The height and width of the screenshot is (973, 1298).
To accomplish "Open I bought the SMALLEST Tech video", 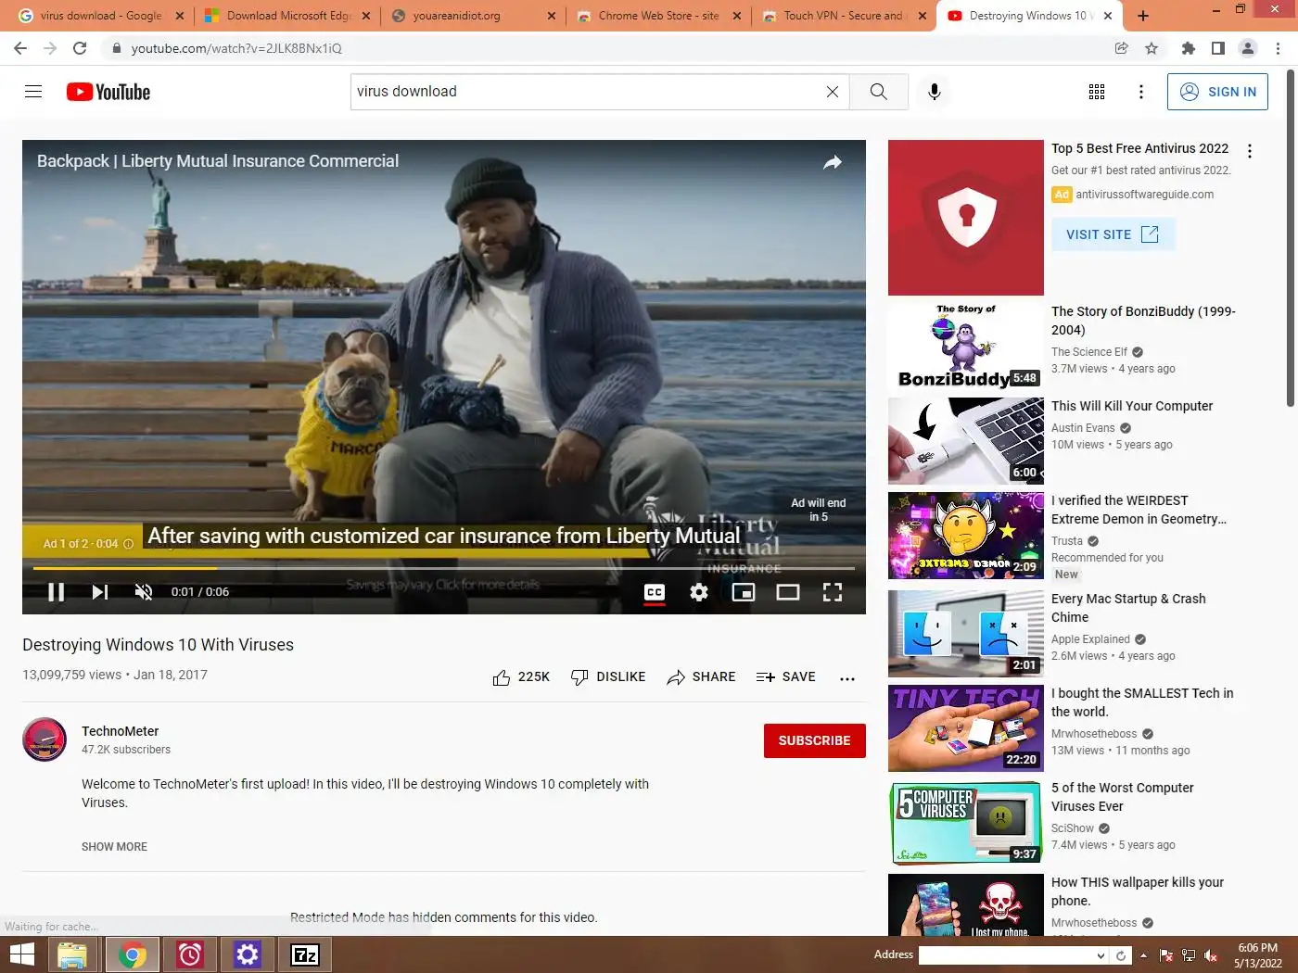I will click(x=1142, y=702).
